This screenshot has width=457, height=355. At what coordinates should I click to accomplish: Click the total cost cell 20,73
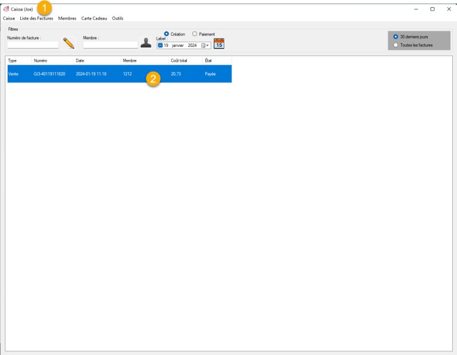176,74
